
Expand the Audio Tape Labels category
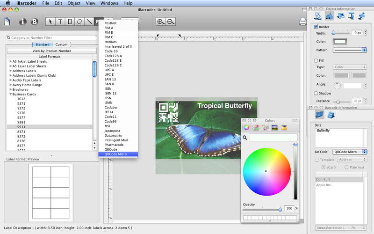[10, 80]
